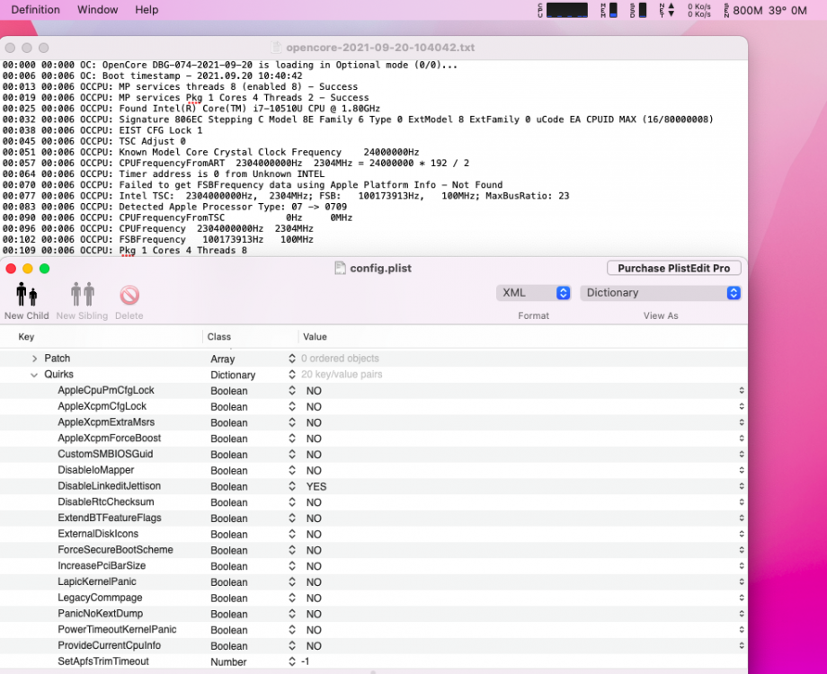Select the ForceSecureBootScheme key
Viewport: 827px width, 674px height.
pos(115,550)
